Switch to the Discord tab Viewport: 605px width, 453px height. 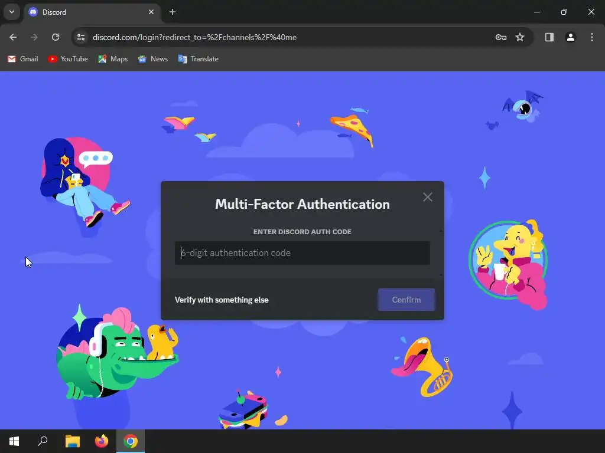(x=92, y=12)
